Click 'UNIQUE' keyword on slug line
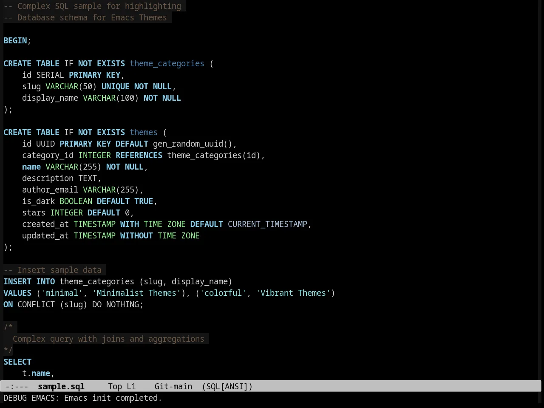 coord(116,87)
